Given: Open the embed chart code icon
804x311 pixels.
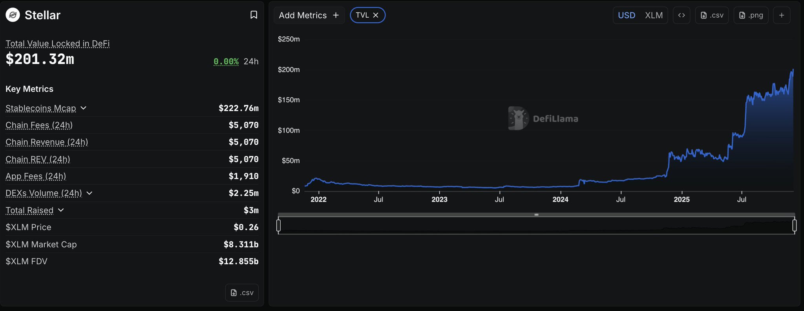Looking at the screenshot, I should 681,15.
